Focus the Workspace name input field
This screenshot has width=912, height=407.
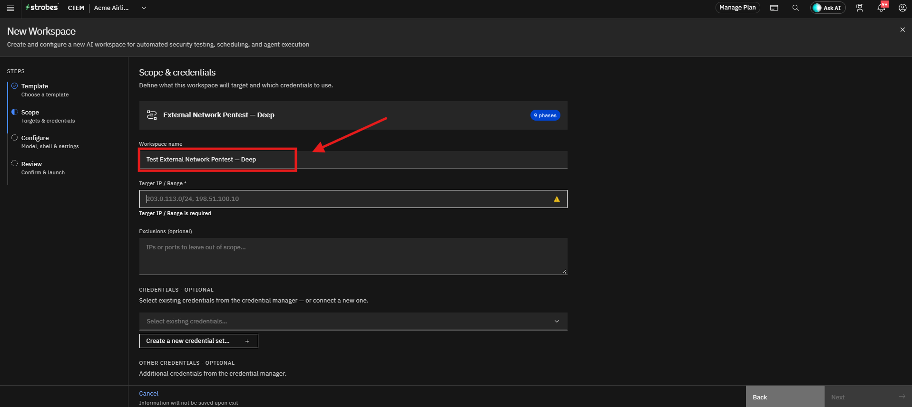353,160
